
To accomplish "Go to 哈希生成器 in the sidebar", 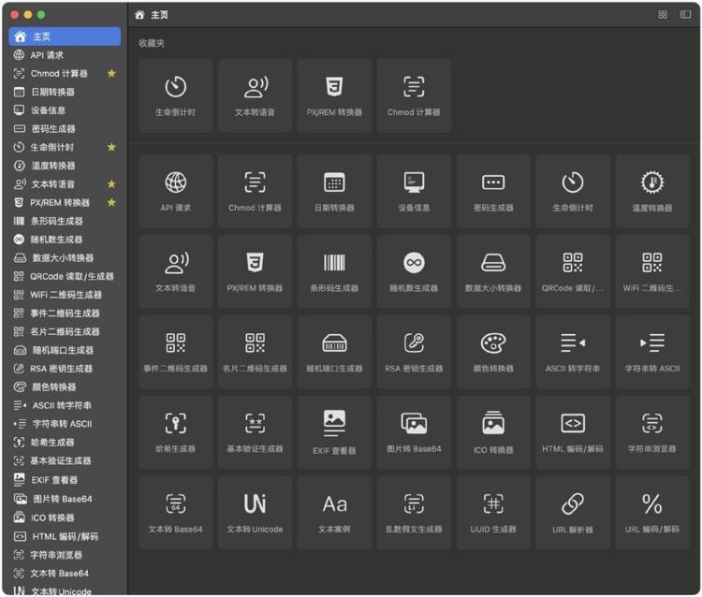I will [52, 443].
